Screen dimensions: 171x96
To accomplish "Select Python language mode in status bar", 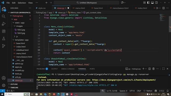I will tap(149, 91).
